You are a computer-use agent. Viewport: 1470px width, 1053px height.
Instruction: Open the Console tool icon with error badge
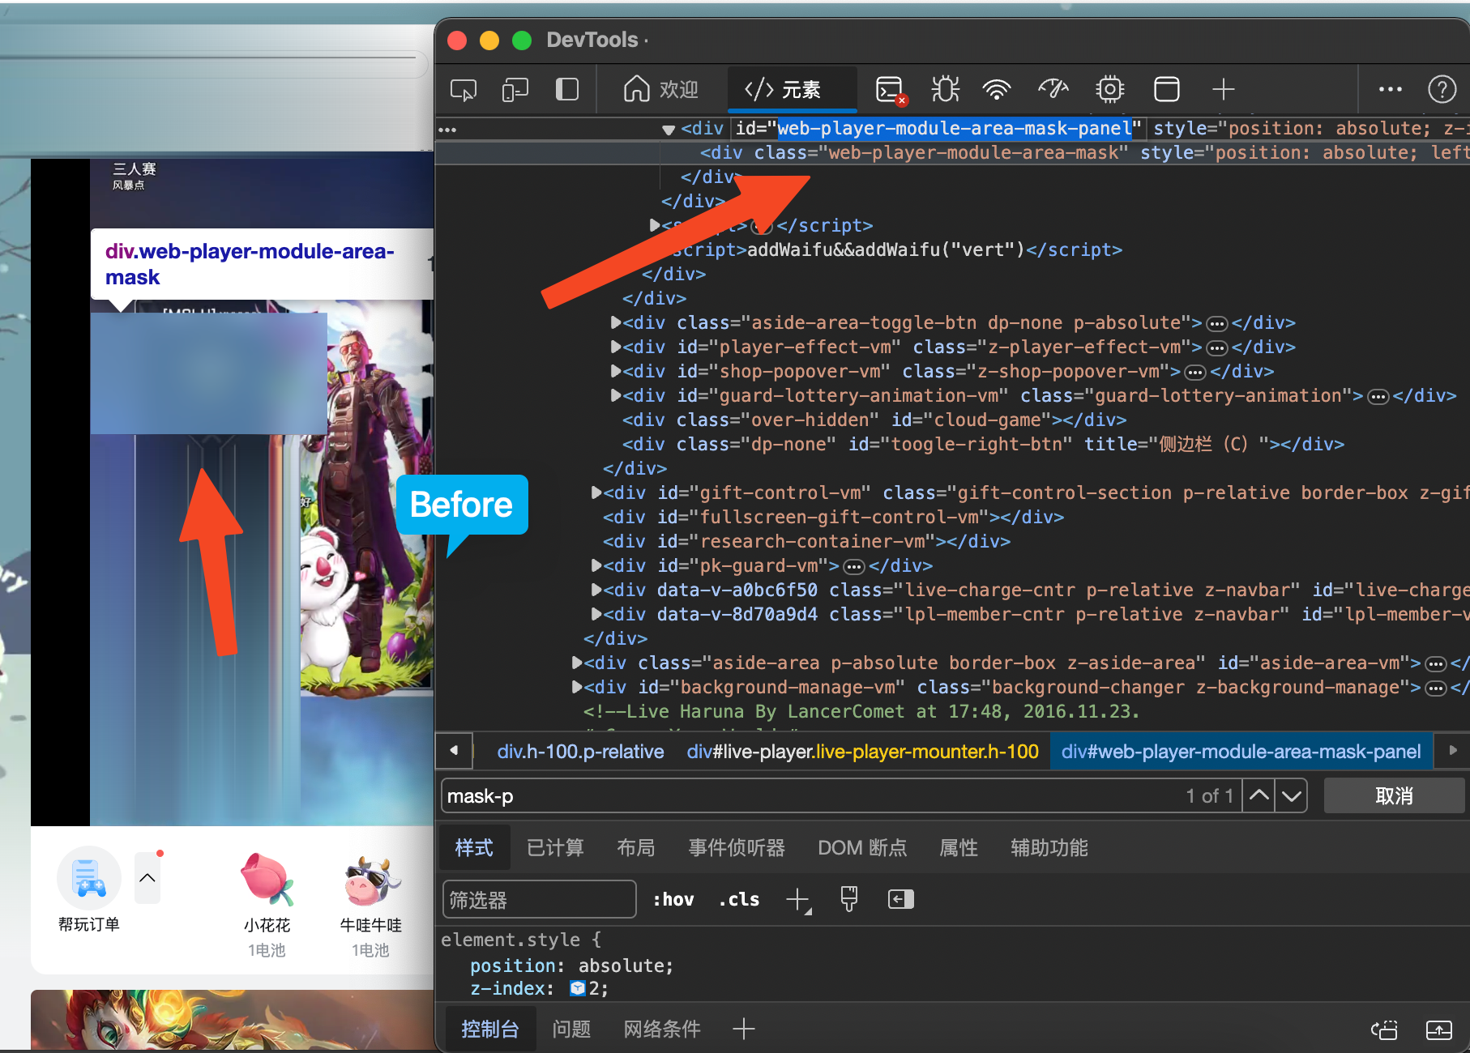(891, 90)
